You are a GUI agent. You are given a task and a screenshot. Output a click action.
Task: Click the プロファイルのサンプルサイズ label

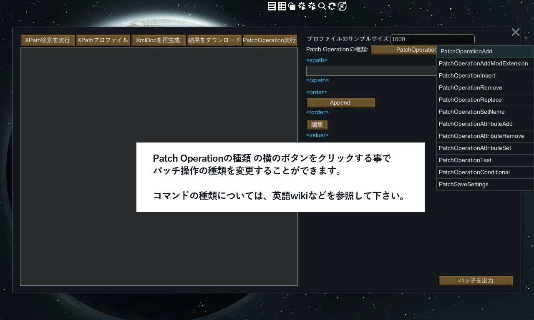coord(348,39)
